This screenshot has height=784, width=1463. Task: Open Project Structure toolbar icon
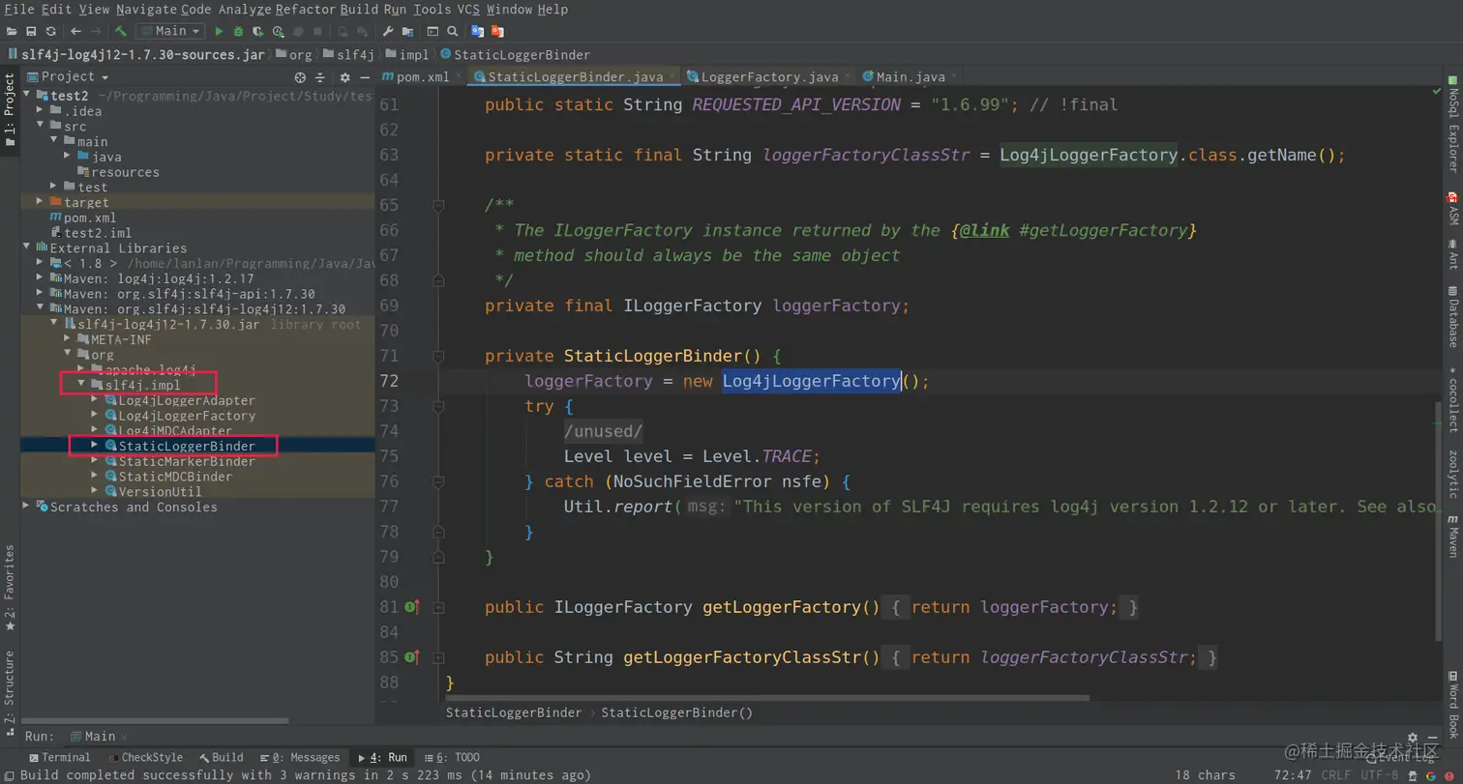point(407,32)
